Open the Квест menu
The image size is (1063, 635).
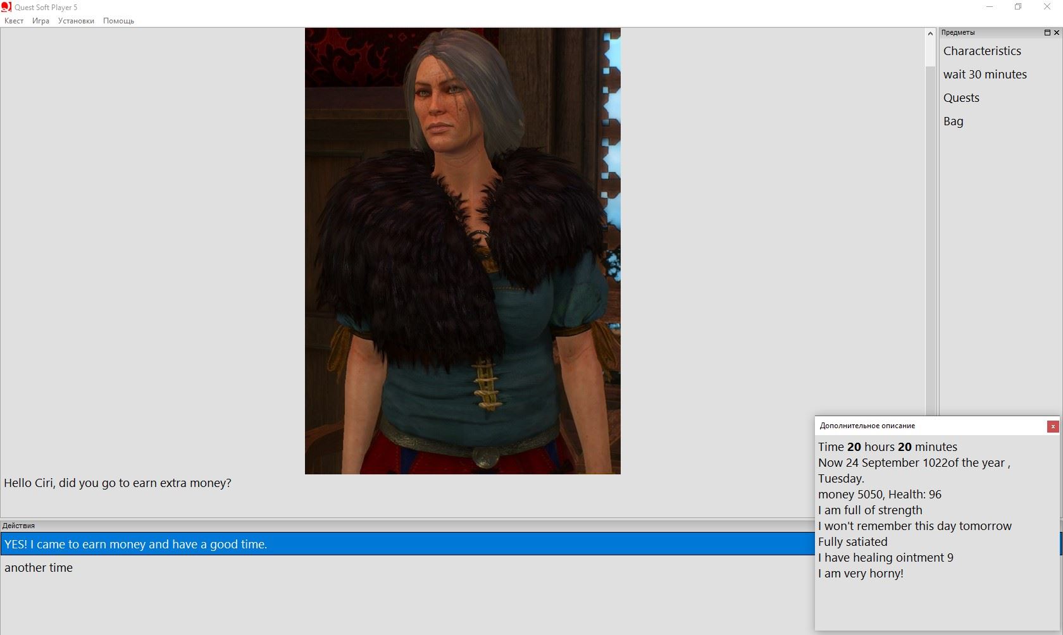coord(14,21)
